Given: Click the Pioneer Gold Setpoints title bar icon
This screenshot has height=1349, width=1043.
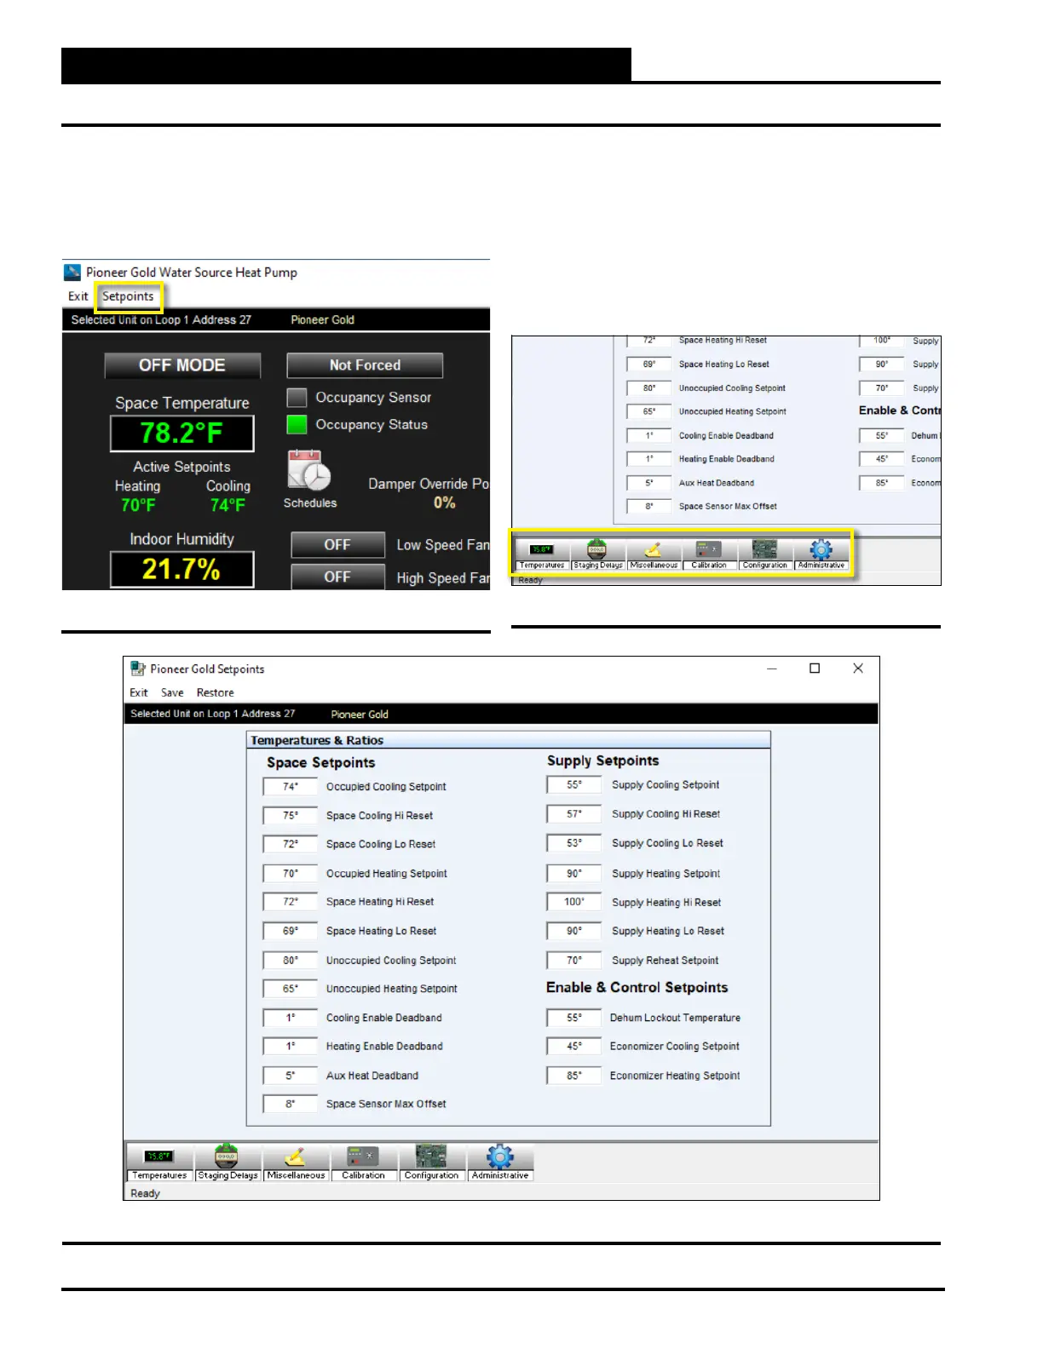Looking at the screenshot, I should (x=137, y=669).
